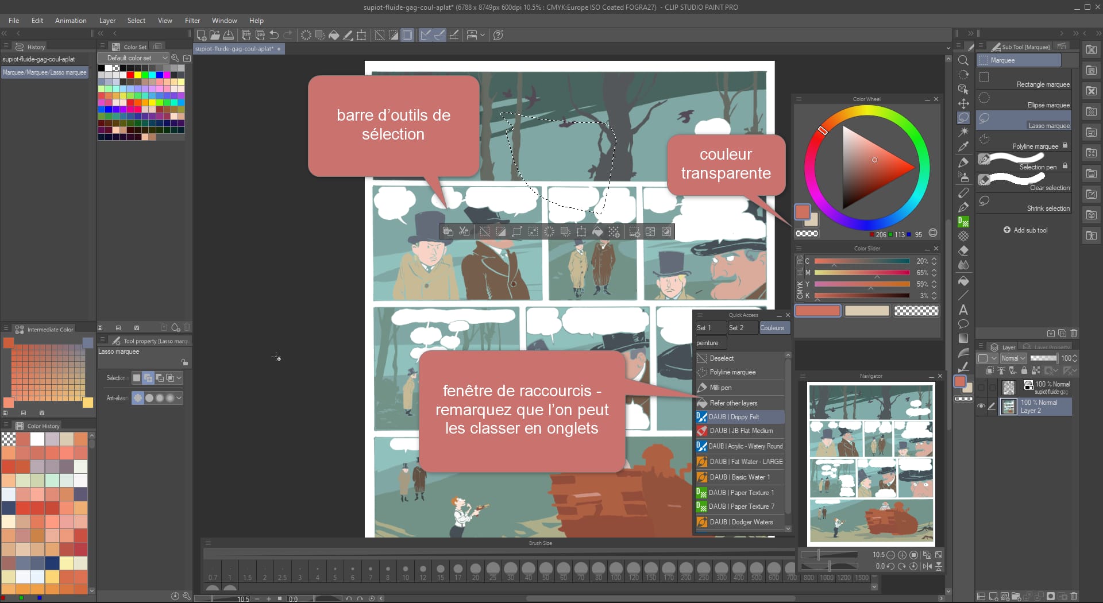Screen dimensions: 1103x603
Task: Select the Gradient tool
Action: click(963, 339)
